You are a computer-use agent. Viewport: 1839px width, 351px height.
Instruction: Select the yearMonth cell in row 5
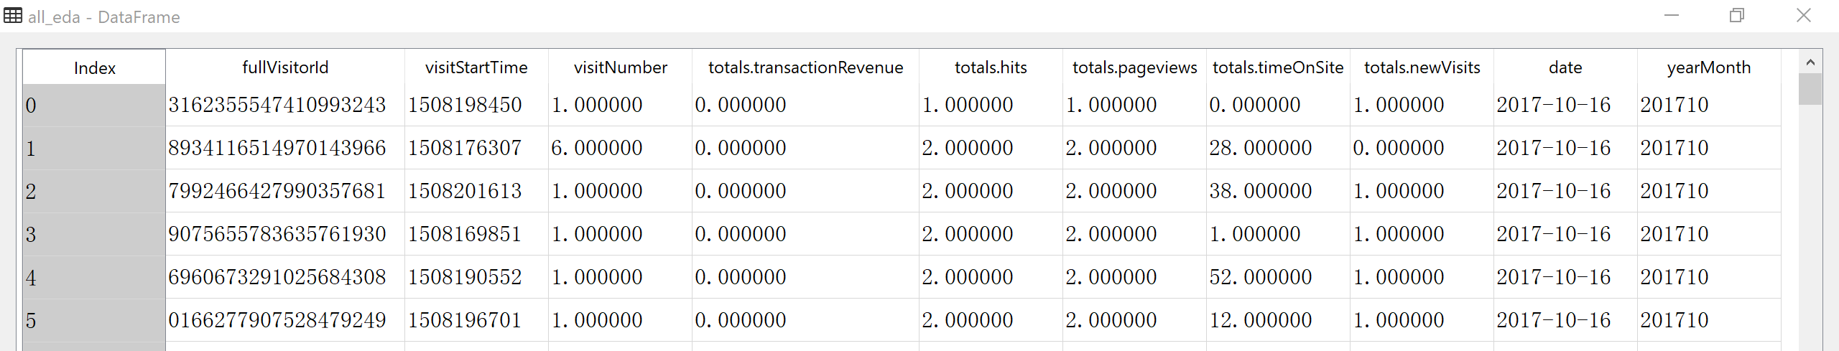pos(1709,320)
